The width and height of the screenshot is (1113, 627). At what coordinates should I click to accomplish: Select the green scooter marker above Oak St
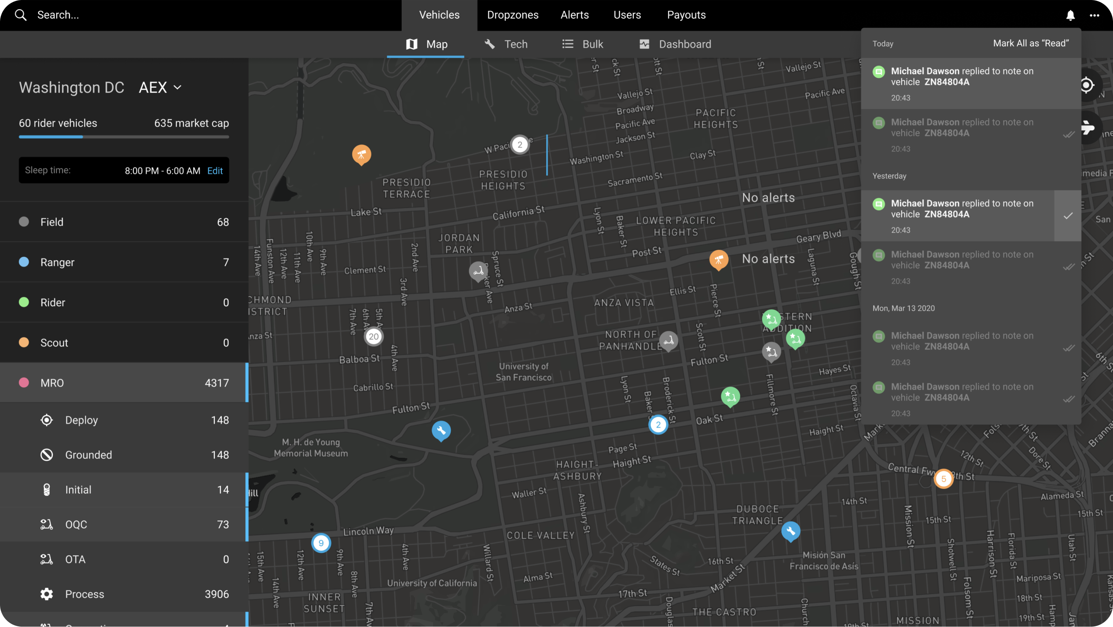click(x=730, y=397)
